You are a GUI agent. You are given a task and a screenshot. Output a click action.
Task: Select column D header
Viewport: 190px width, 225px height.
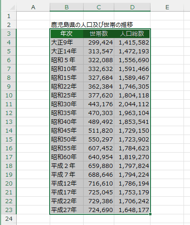point(132,7)
